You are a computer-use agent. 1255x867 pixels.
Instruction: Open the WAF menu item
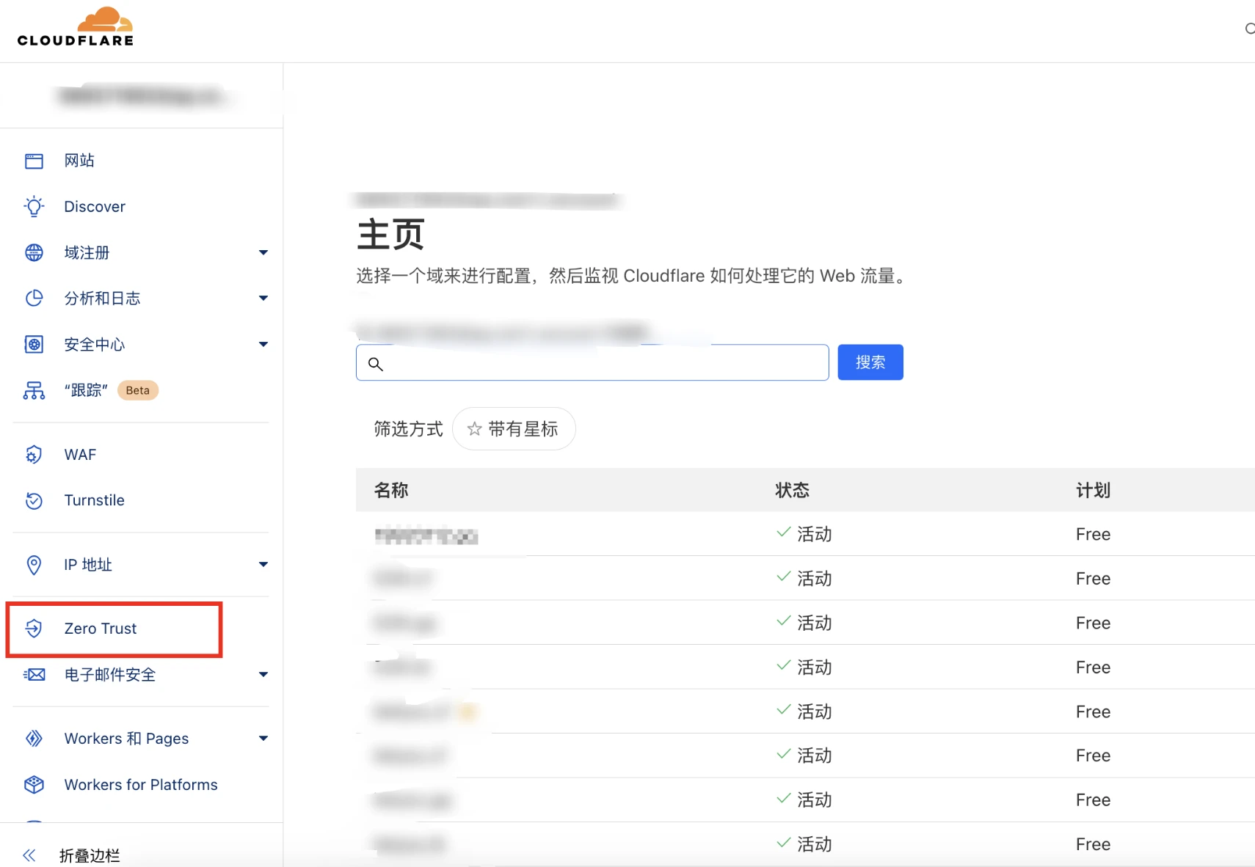80,455
